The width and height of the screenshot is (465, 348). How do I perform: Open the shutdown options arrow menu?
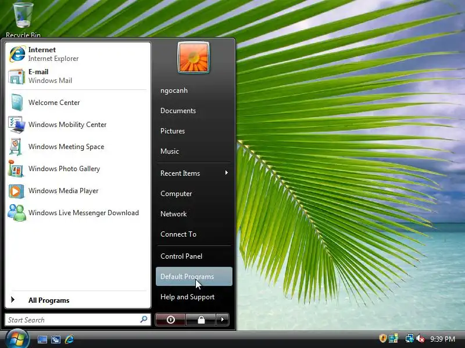(x=223, y=320)
